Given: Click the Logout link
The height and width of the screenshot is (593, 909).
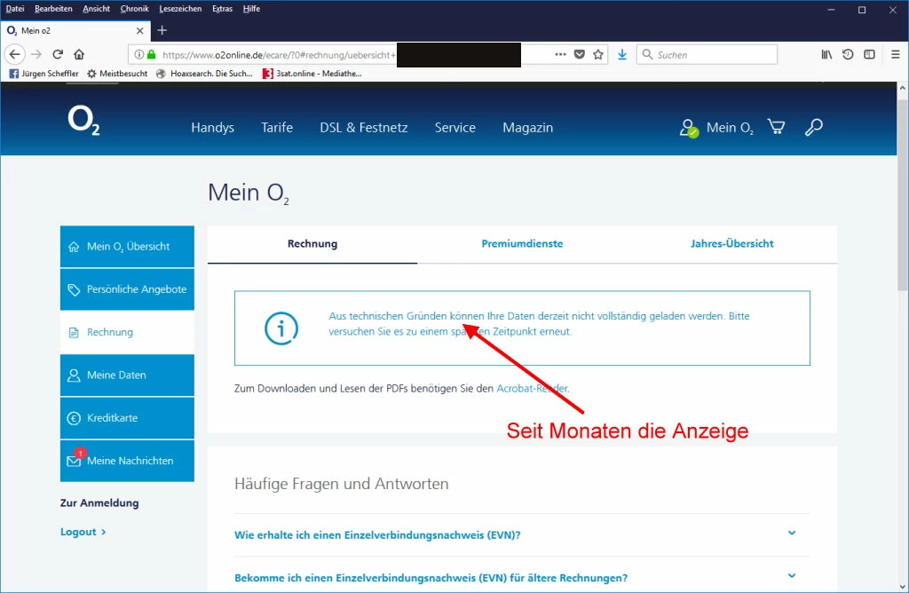Looking at the screenshot, I should click(83, 532).
